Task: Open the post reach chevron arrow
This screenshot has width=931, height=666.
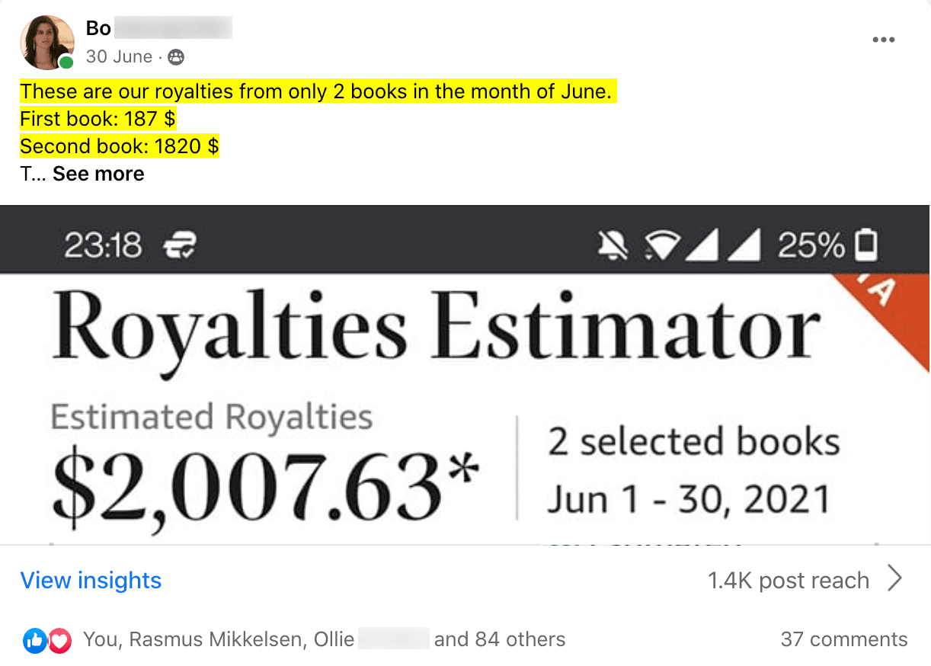Action: (896, 579)
